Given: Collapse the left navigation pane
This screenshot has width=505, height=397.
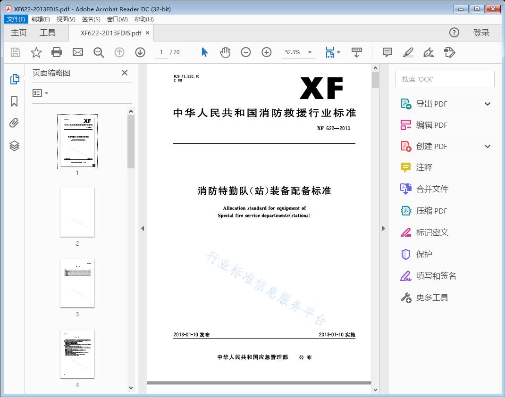Looking at the screenshot, I should (x=143, y=229).
